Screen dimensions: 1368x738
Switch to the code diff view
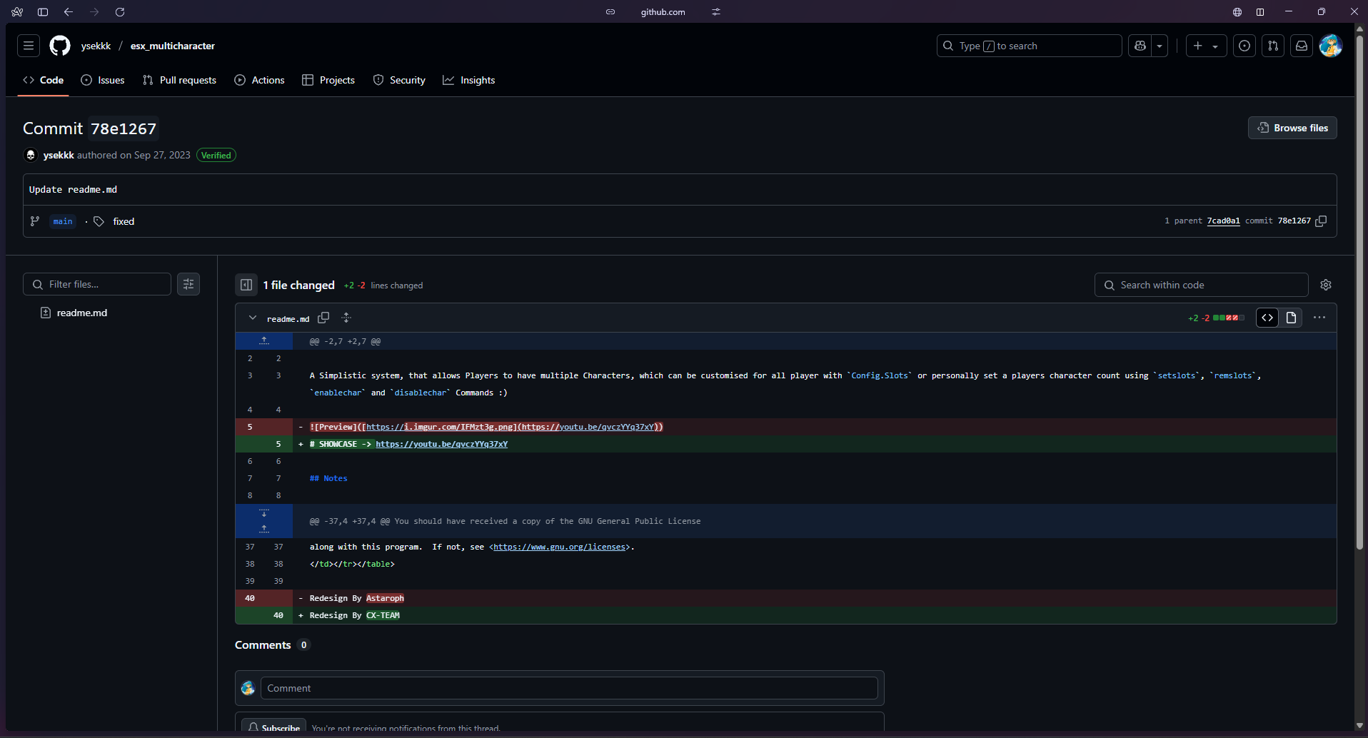(1267, 318)
